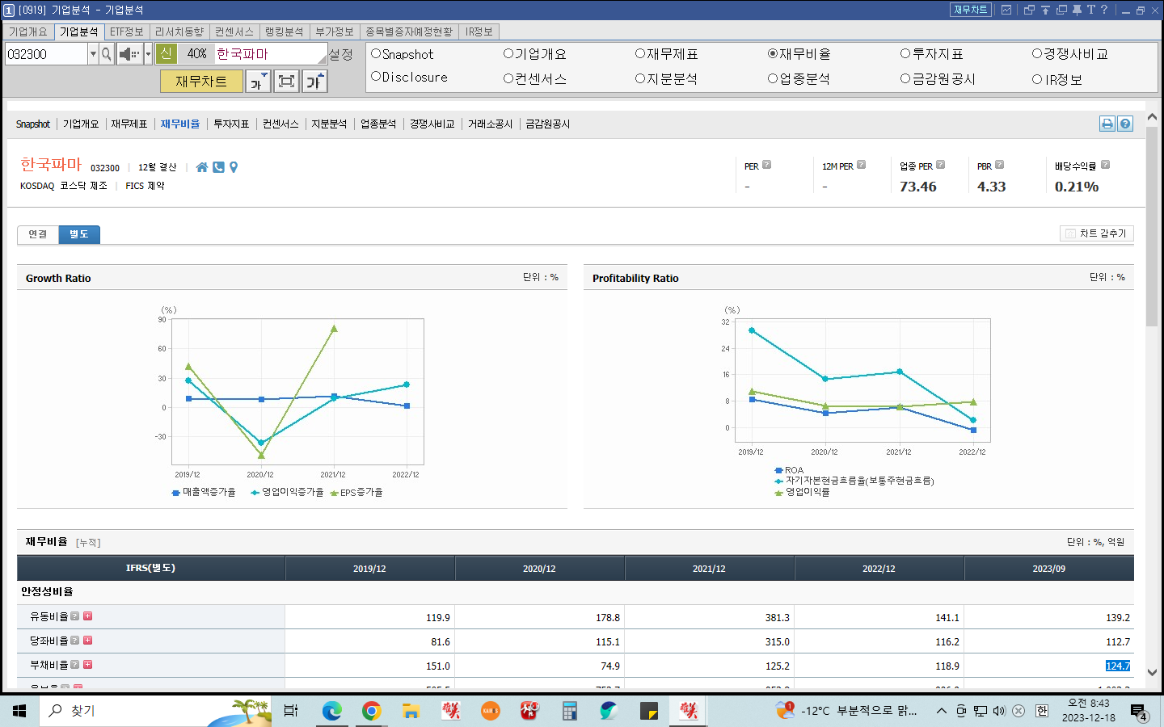Select the 투자지표 radio button
This screenshot has height=727, width=1164.
click(x=905, y=53)
